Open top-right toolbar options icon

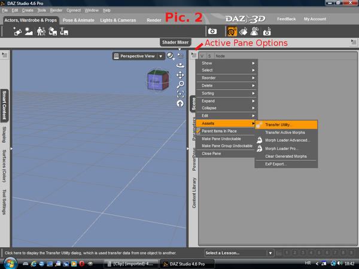(354, 42)
